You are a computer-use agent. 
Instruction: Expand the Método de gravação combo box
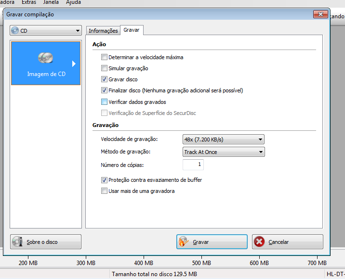click(224, 152)
